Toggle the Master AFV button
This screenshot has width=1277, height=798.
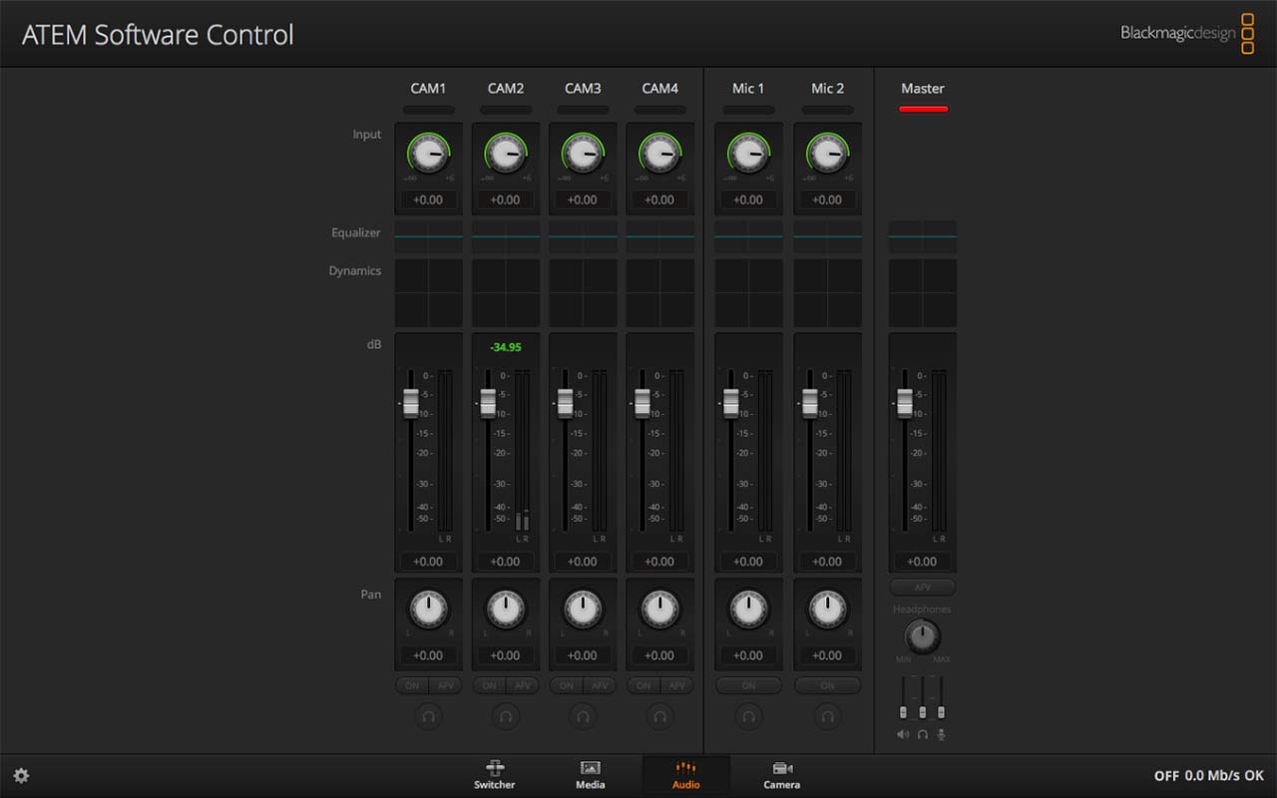(x=922, y=588)
